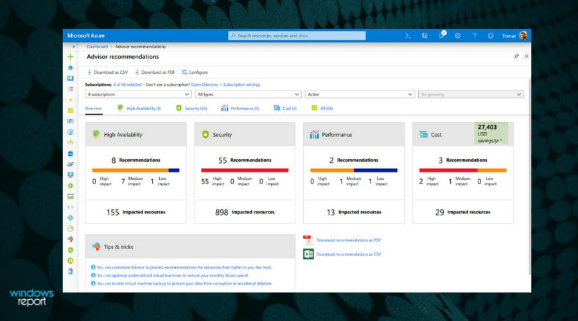Expand the left sidebar with double chevron

click(x=74, y=46)
